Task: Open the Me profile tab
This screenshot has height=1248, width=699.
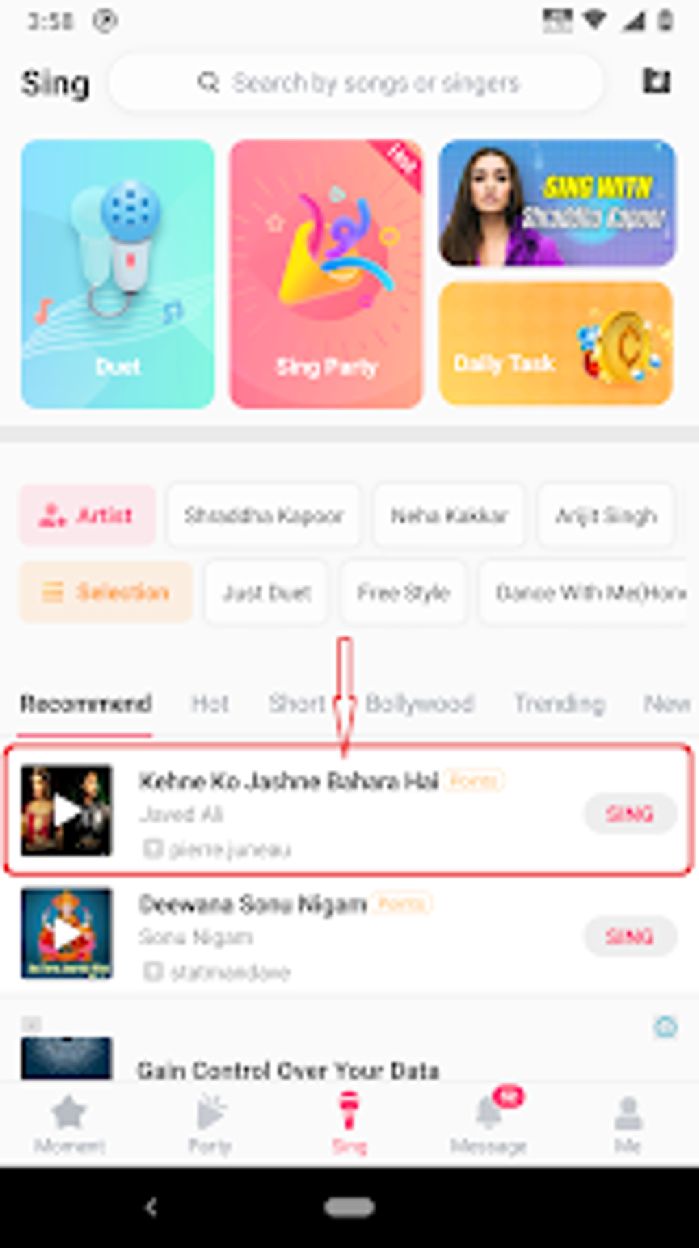Action: coord(628,1124)
